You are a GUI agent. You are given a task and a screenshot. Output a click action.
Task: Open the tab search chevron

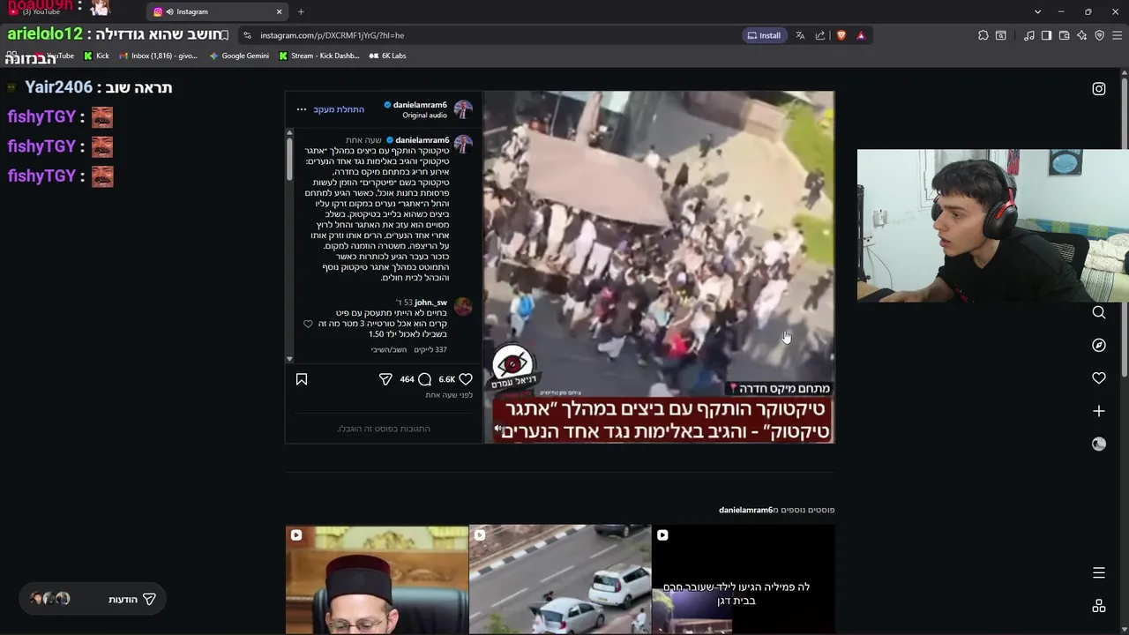coord(1037,11)
